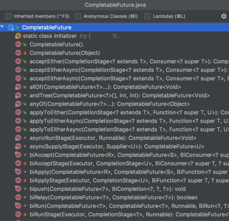This screenshot has width=229, height=221.
Task: Click private lock icon of biApplyStage
Action: point(25,180)
